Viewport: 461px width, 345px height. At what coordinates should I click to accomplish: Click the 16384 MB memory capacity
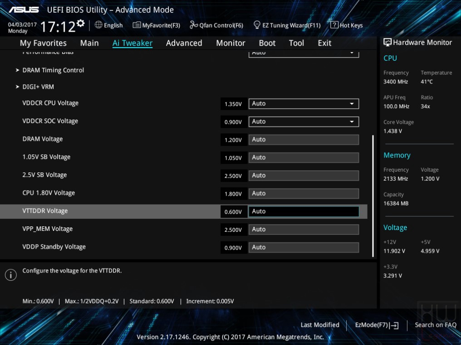[396, 204]
